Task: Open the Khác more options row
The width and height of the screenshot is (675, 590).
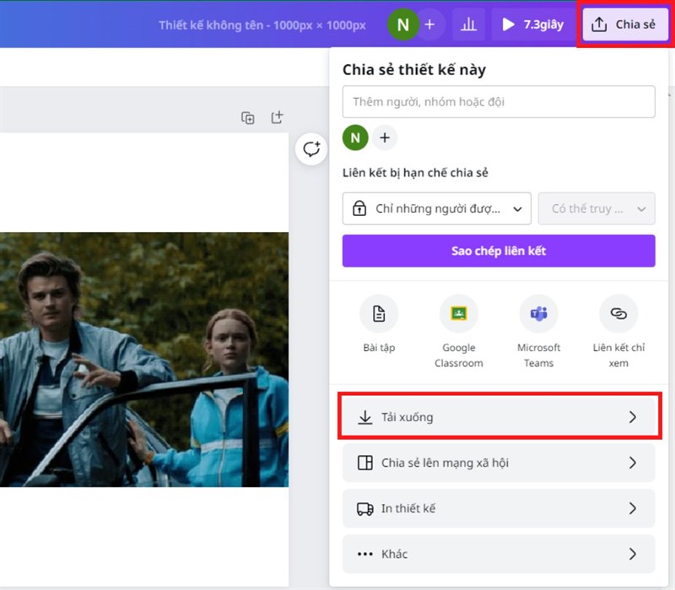Action: pyautogui.click(x=499, y=554)
